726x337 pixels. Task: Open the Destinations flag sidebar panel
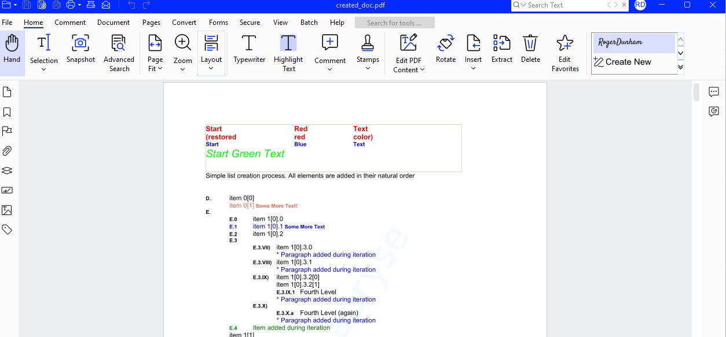(7, 132)
